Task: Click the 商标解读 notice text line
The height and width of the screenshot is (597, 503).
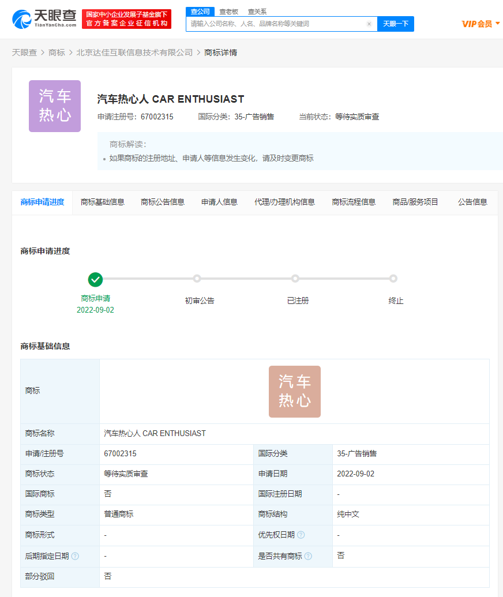Action: point(211,159)
